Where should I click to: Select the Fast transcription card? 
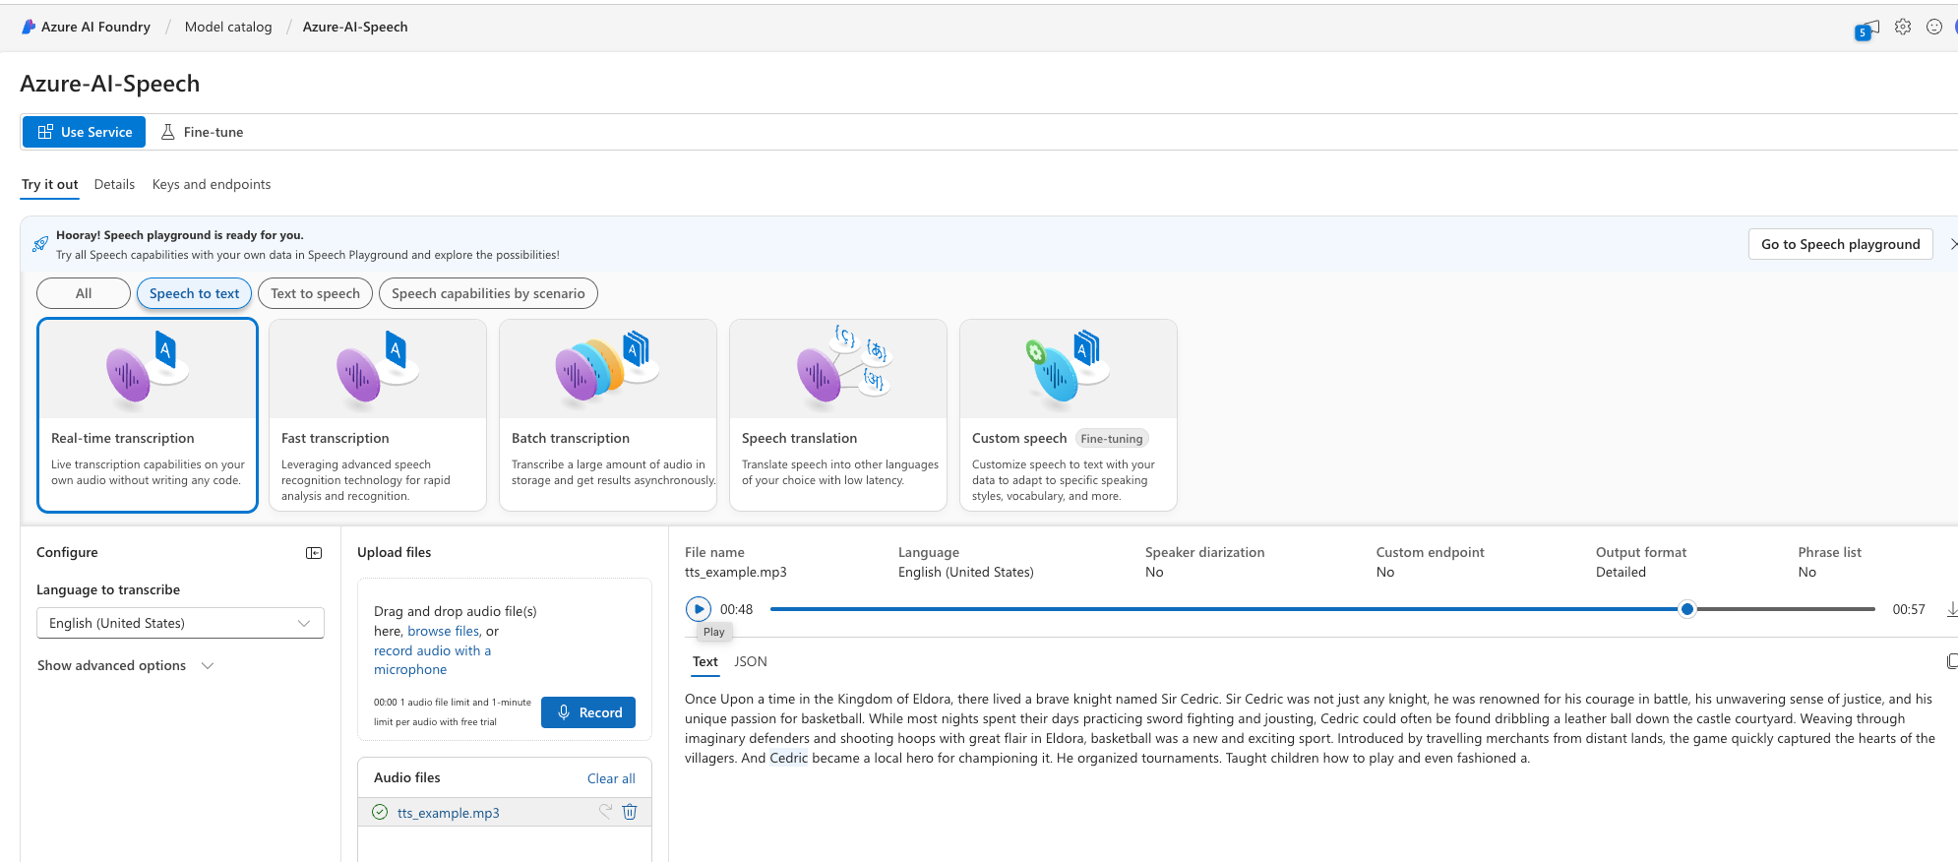click(378, 415)
